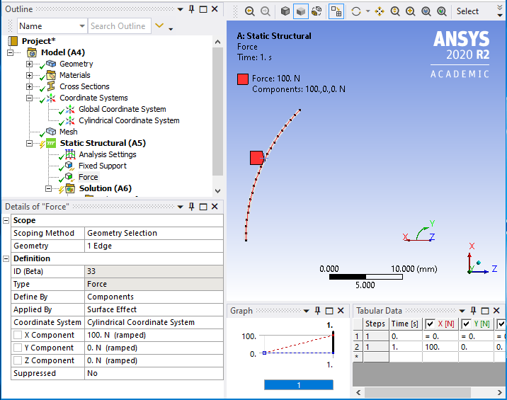Click the Materials folder icon in tree
The width and height of the screenshot is (507, 400).
(x=51, y=75)
